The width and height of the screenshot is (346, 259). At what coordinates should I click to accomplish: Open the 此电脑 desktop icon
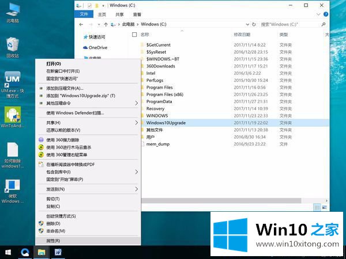click(13, 12)
